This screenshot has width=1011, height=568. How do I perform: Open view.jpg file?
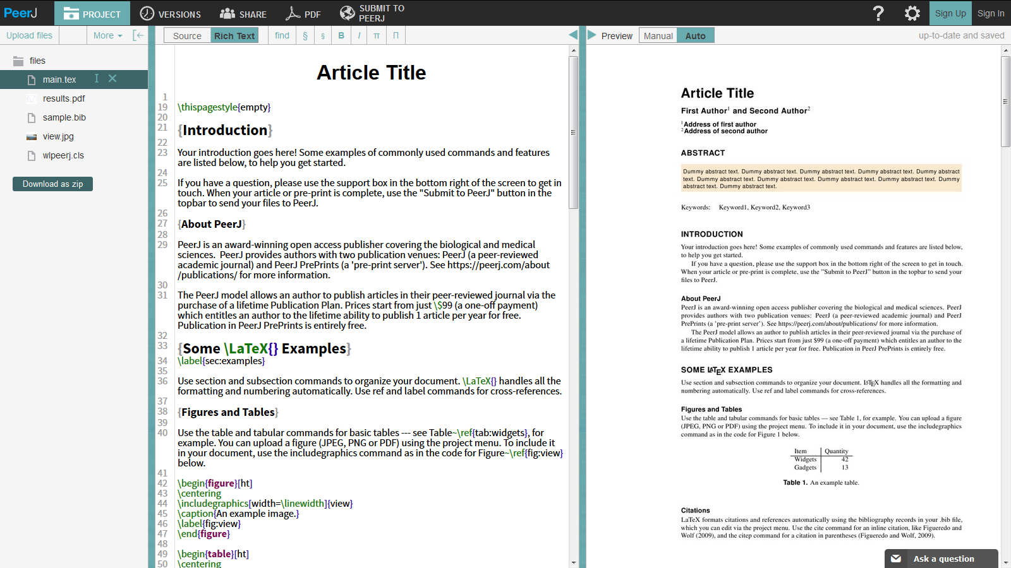coord(58,136)
